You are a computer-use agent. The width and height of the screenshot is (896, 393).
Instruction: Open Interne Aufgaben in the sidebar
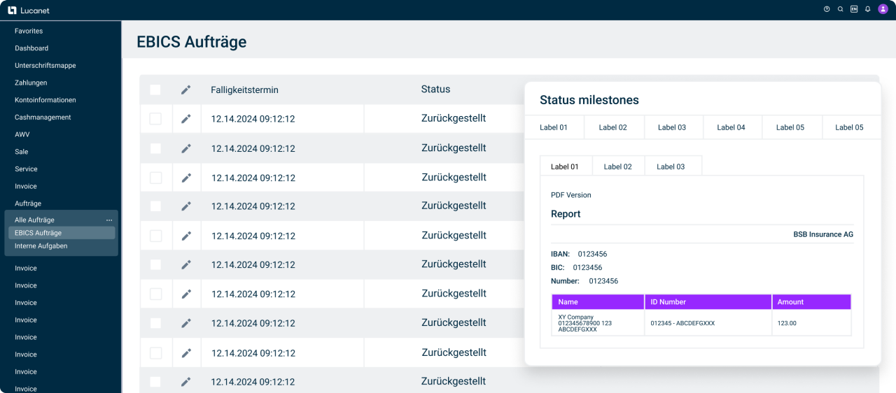tap(41, 246)
